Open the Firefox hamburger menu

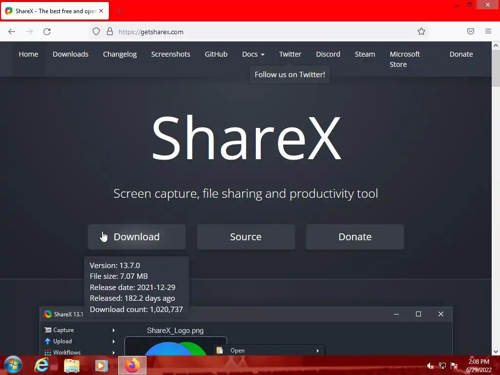(x=488, y=31)
